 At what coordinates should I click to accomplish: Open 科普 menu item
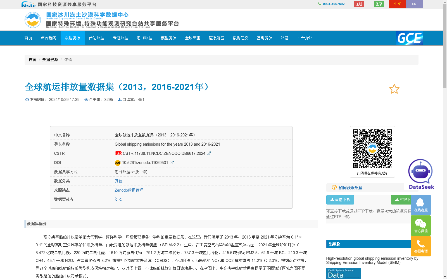[x=285, y=38]
